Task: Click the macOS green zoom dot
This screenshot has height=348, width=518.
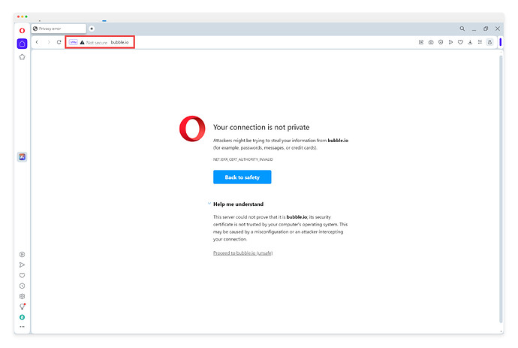Action: 26,17
